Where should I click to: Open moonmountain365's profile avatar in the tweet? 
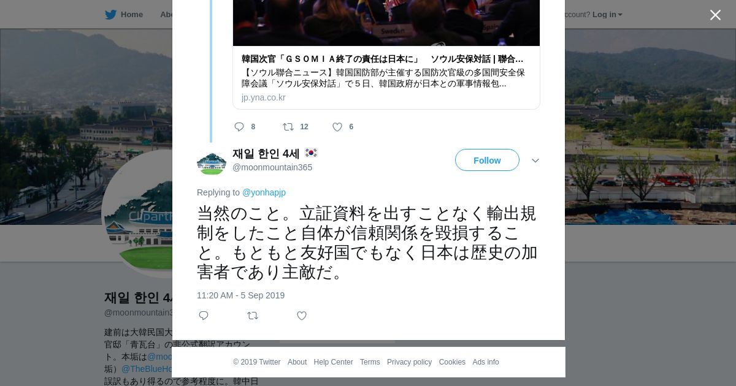point(212,161)
